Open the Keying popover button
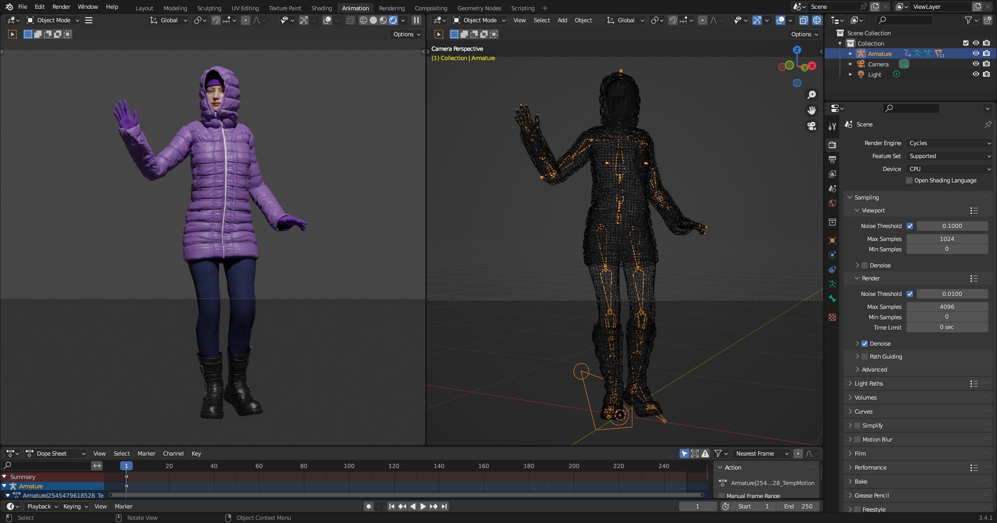The width and height of the screenshot is (997, 523). pos(75,506)
